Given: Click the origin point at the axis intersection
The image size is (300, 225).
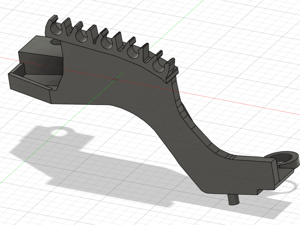Looking at the screenshot, I should click(x=115, y=79).
